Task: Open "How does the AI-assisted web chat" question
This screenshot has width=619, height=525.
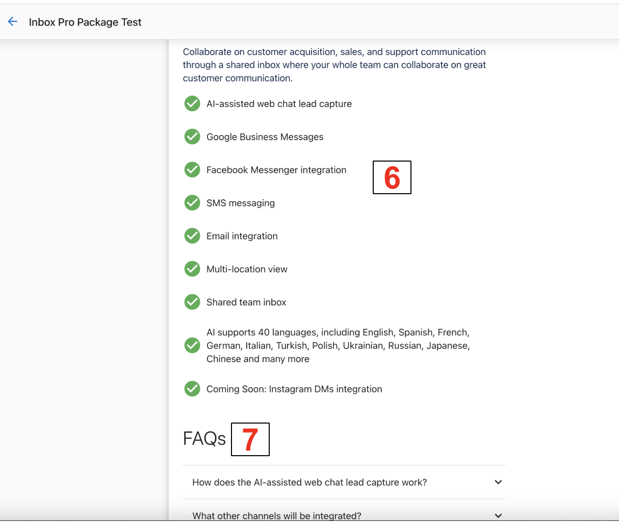Action: coord(310,482)
